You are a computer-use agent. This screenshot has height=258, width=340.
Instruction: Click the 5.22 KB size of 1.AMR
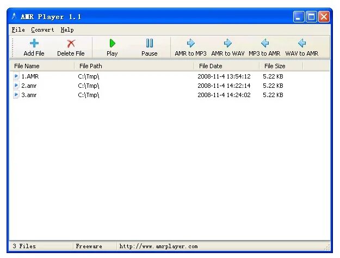tap(273, 76)
